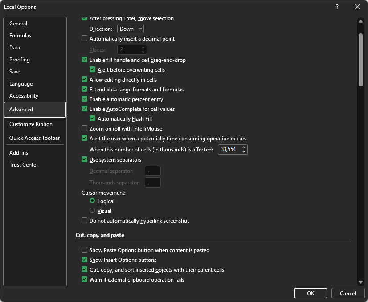Click the number of cells input field
This screenshot has width=368, height=302.
coord(229,150)
